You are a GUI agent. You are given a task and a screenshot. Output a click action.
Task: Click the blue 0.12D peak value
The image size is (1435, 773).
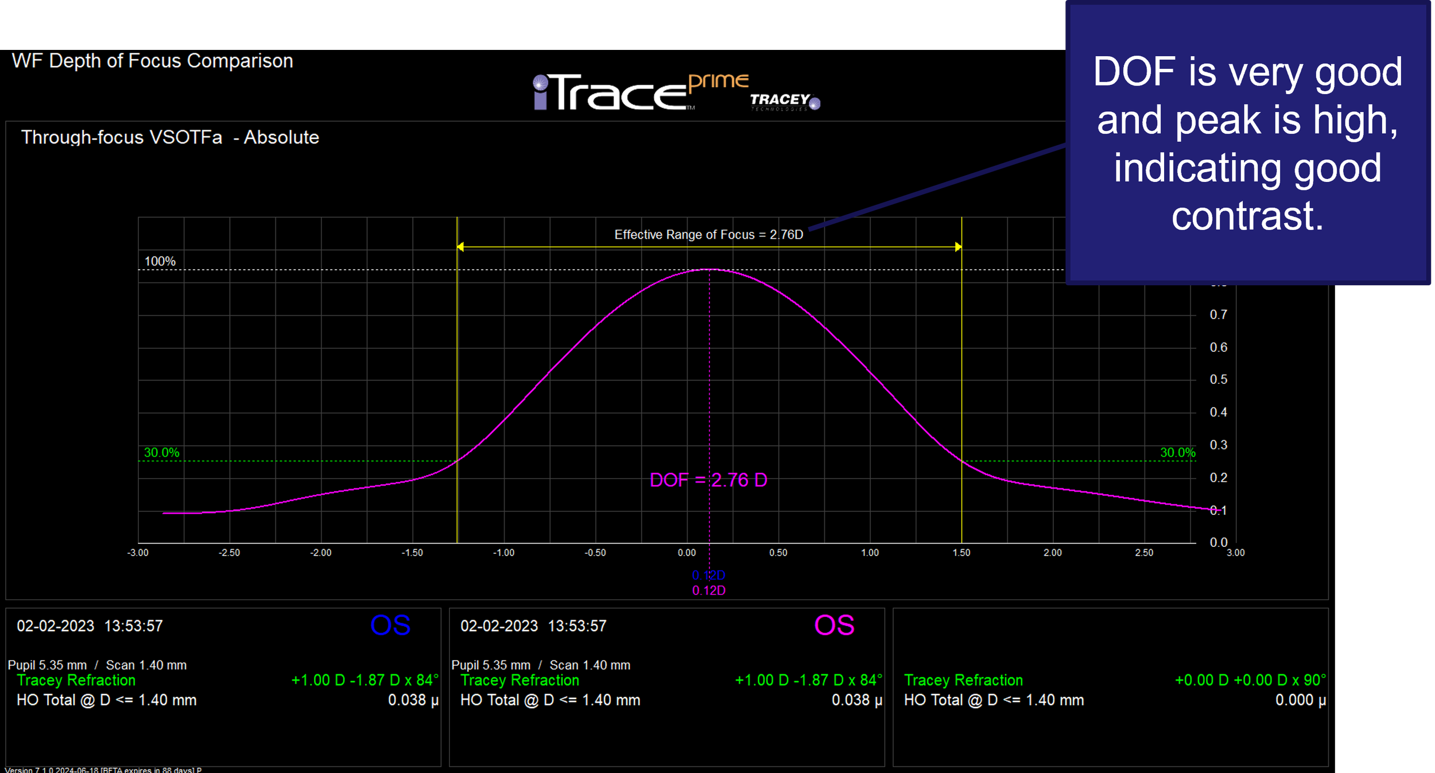tap(708, 575)
